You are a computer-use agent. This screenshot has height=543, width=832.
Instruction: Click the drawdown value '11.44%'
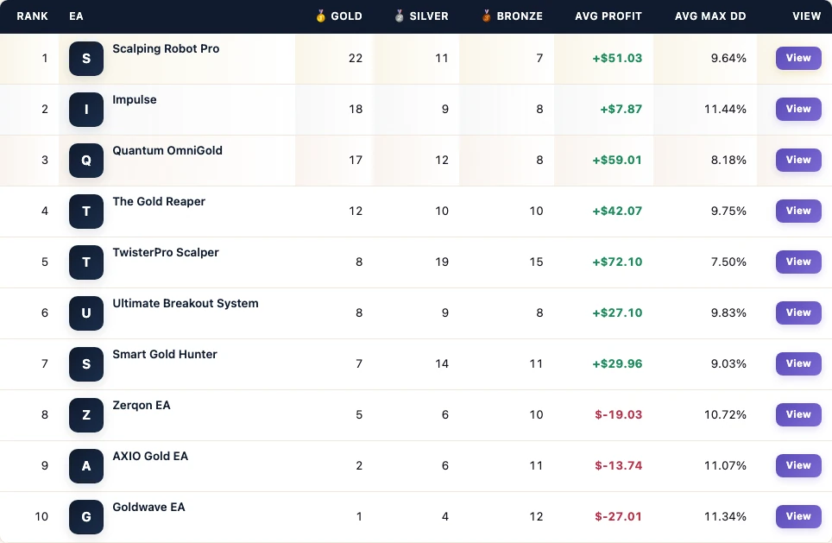coord(725,110)
